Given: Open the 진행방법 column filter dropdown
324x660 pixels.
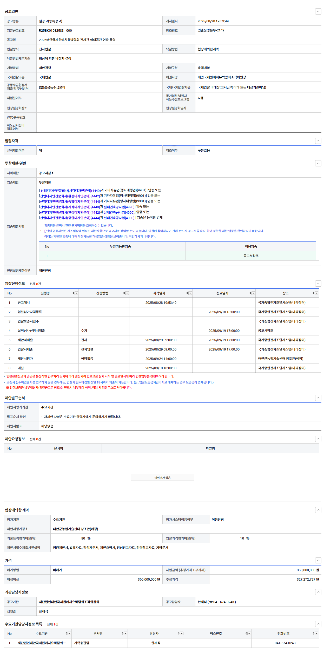Looking at the screenshot, I should click(x=127, y=293).
